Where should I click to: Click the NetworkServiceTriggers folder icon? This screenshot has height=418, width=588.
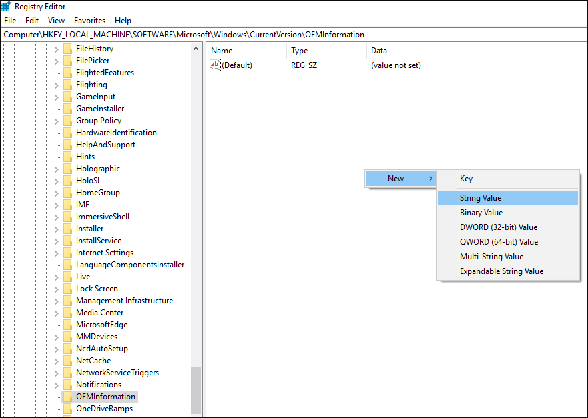[x=68, y=372]
